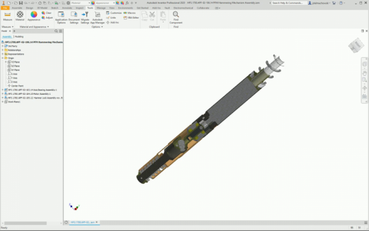Click the Open file icon in quick access toolbar

pos(15,3)
